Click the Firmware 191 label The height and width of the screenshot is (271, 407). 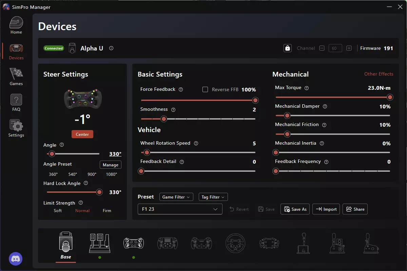tap(376, 48)
